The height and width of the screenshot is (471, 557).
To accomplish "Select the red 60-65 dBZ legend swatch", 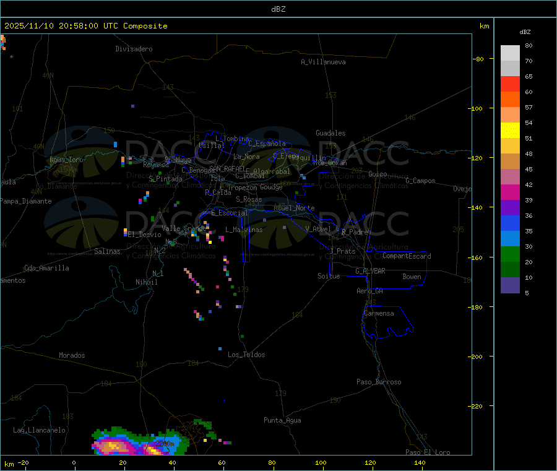I will 510,84.
